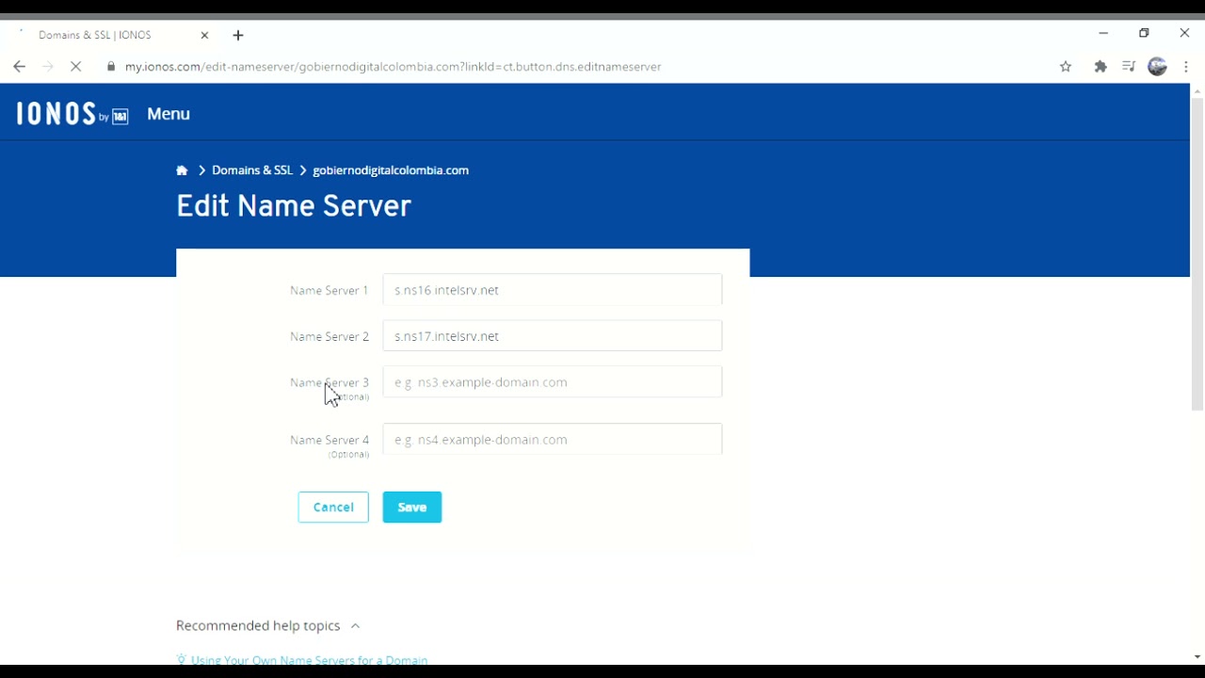Edit the Name Server 2 field
1205x678 pixels.
point(553,336)
